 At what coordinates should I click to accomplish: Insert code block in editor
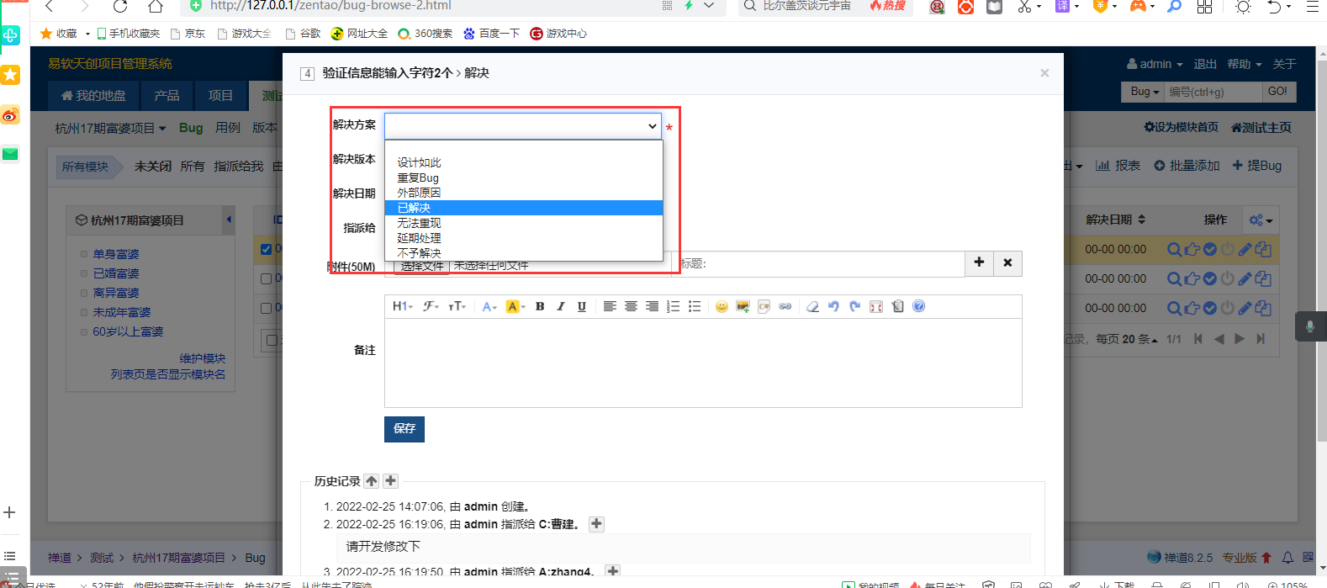point(764,306)
